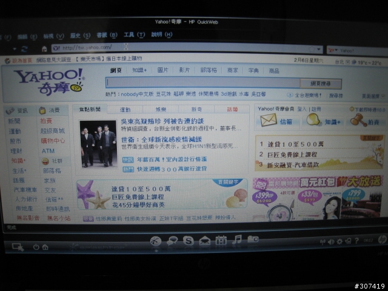Image resolution: width=388 pixels, height=291 pixels.
Task: Open the chat bubbles dock icon
Action: click(x=172, y=241)
